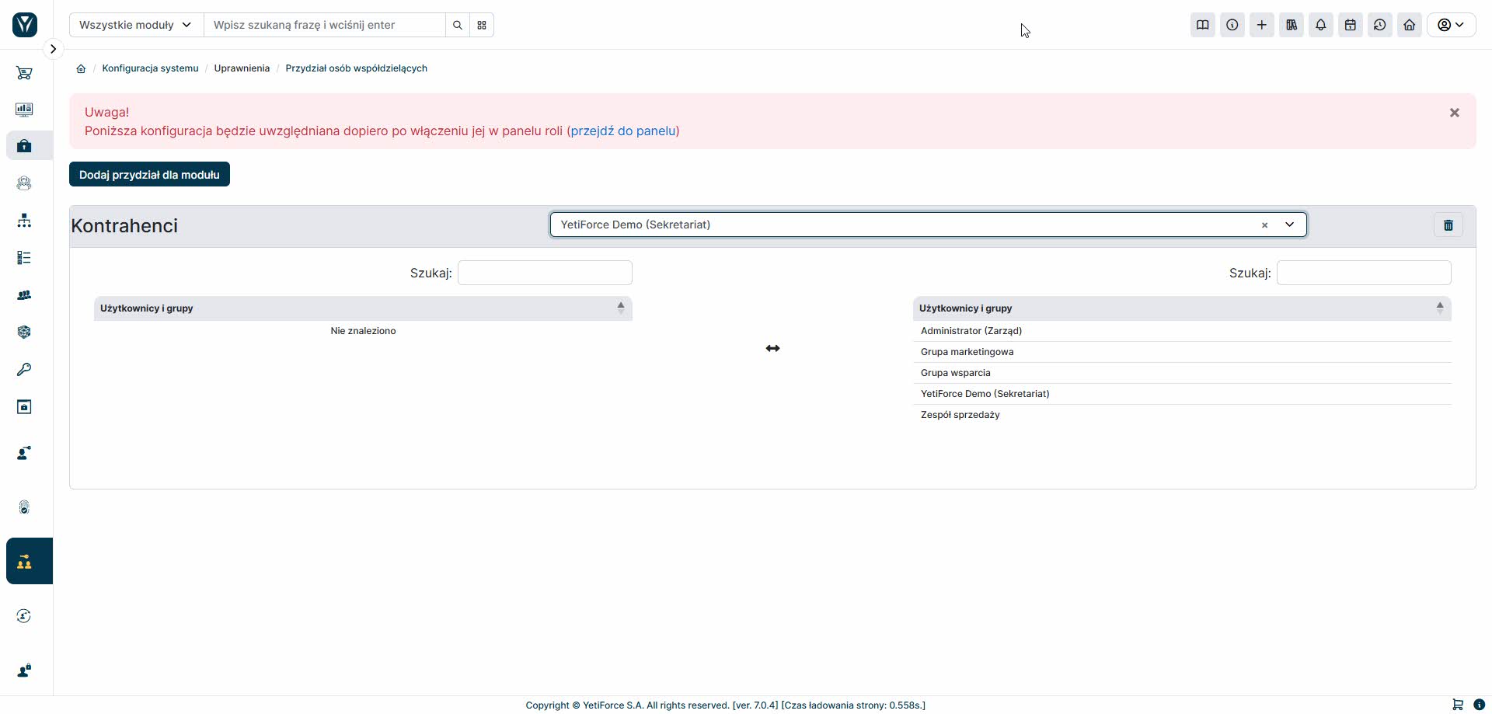Open the recent history clock icon
1492x714 pixels.
pyautogui.click(x=1379, y=25)
